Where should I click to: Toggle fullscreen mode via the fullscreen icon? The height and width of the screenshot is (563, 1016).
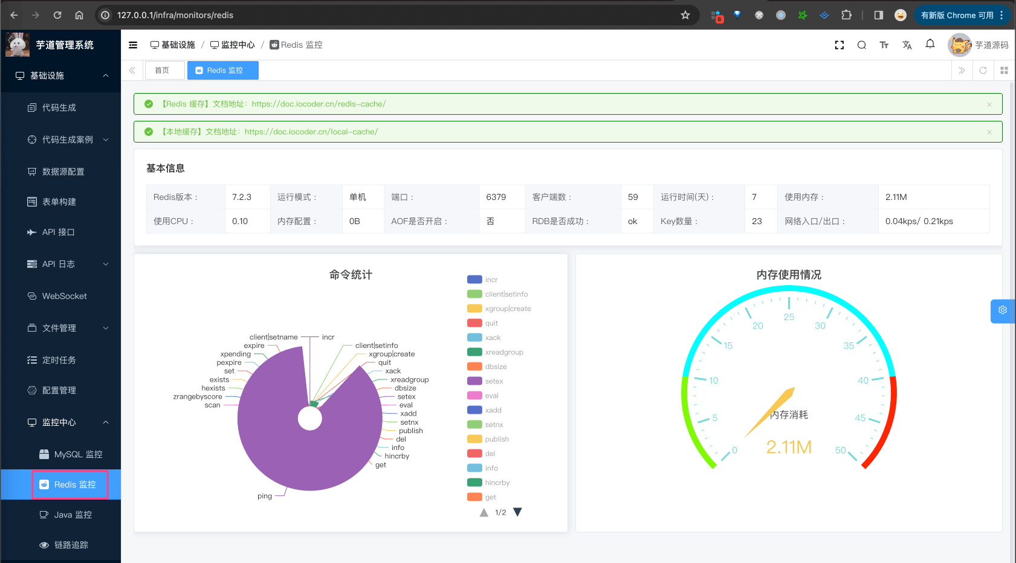[x=839, y=45]
